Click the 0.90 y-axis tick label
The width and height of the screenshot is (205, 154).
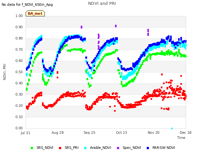click(x=19, y=27)
